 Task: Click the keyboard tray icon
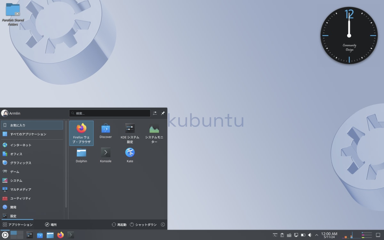[x=289, y=235]
